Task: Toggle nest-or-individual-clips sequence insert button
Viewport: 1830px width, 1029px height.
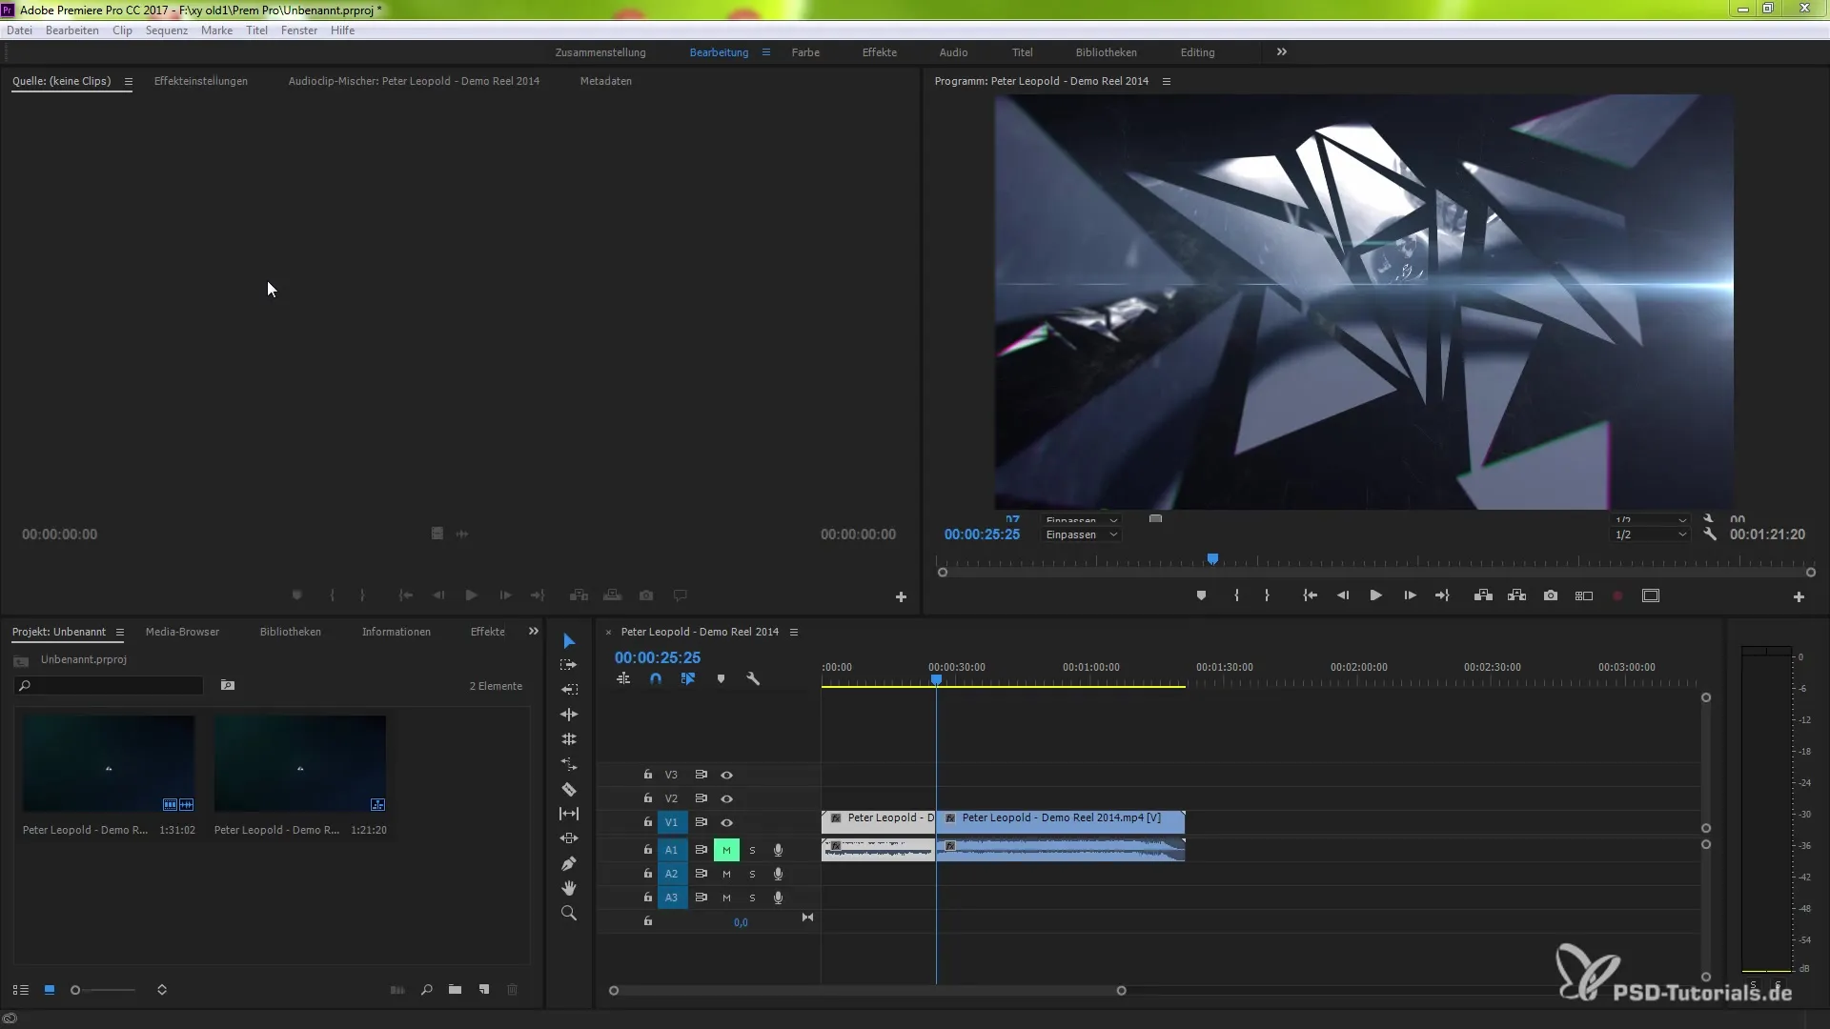Action: coord(623,679)
